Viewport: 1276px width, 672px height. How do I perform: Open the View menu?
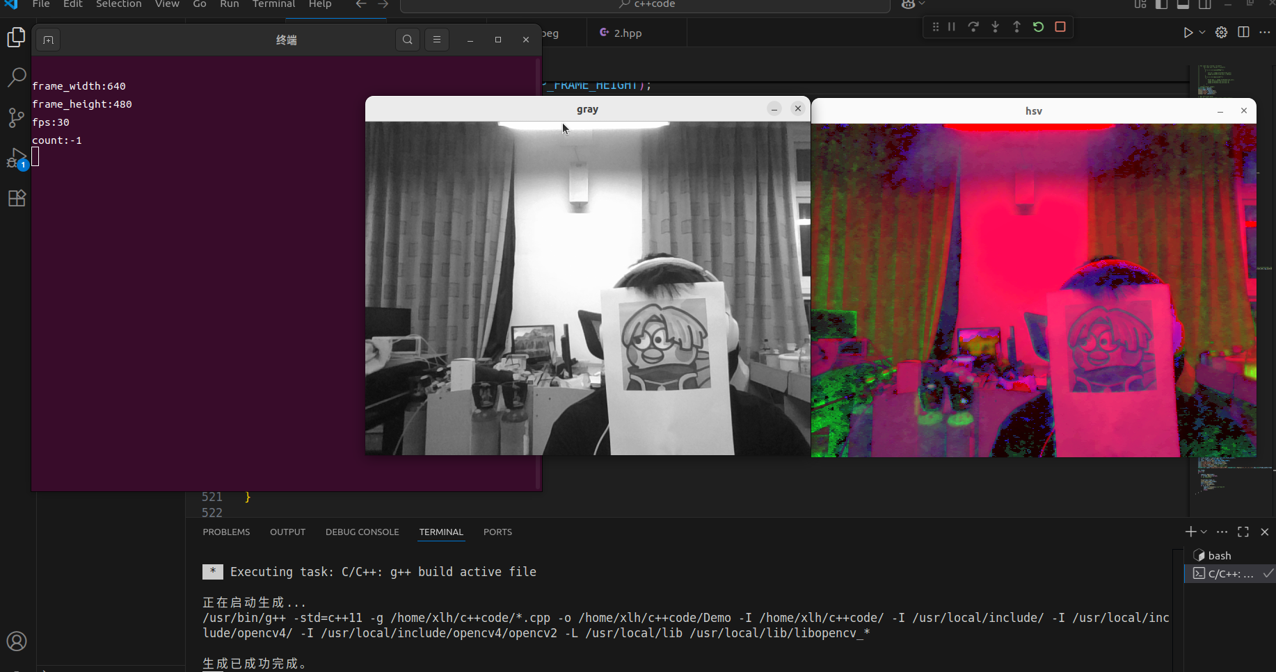point(167,4)
